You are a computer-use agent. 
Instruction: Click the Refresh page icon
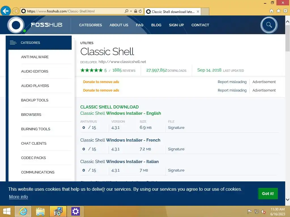(140, 11)
